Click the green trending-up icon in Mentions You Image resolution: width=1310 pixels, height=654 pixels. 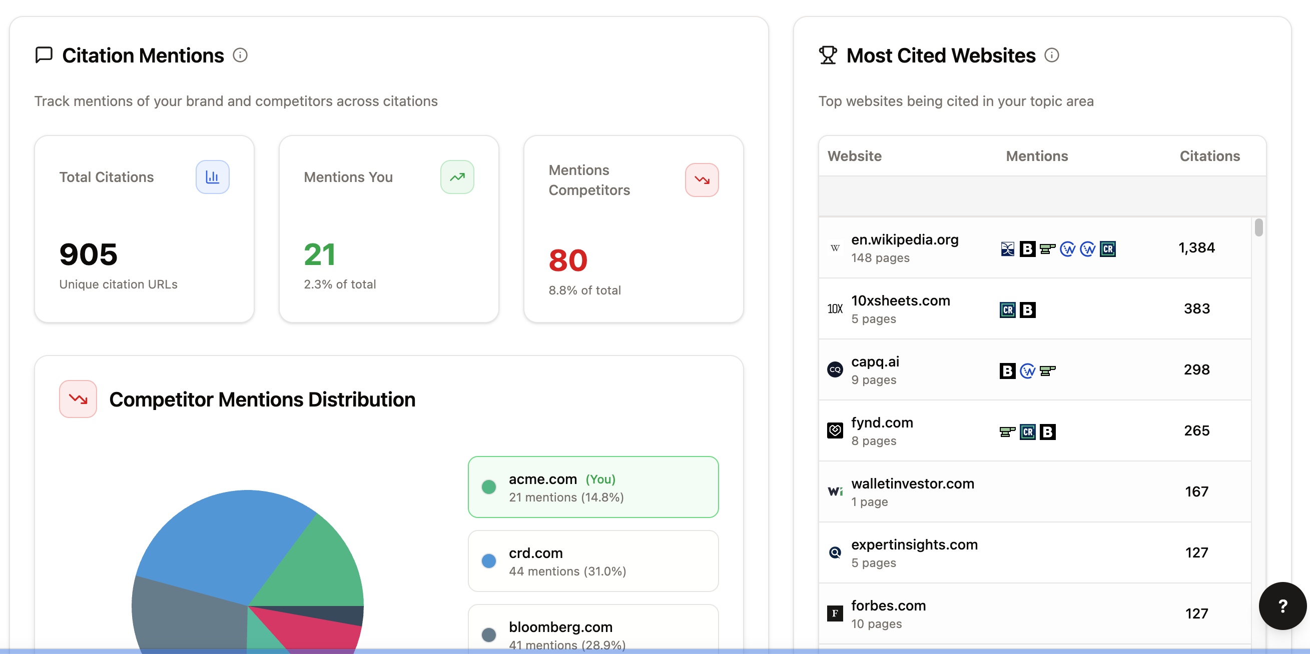[457, 177]
